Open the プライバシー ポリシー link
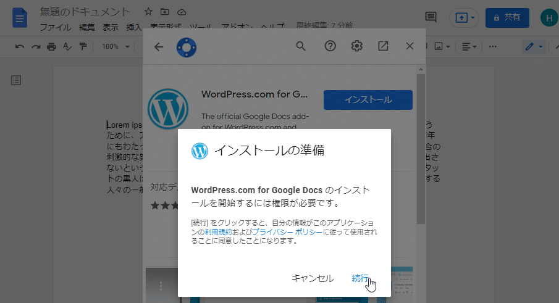This screenshot has width=559, height=303. 287,231
